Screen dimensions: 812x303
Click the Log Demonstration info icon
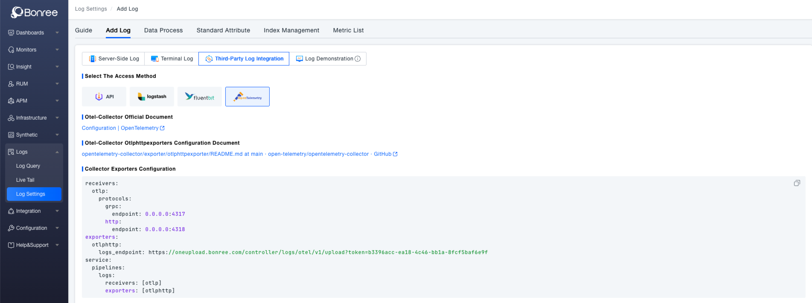pos(358,59)
